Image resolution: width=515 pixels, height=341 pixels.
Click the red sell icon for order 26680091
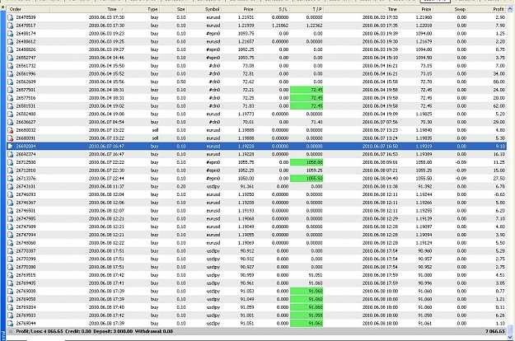[x=11, y=138]
